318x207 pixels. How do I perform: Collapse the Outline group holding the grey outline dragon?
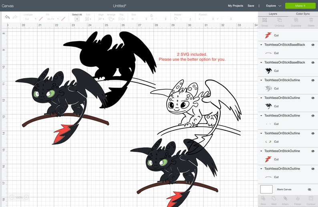pos(261,80)
